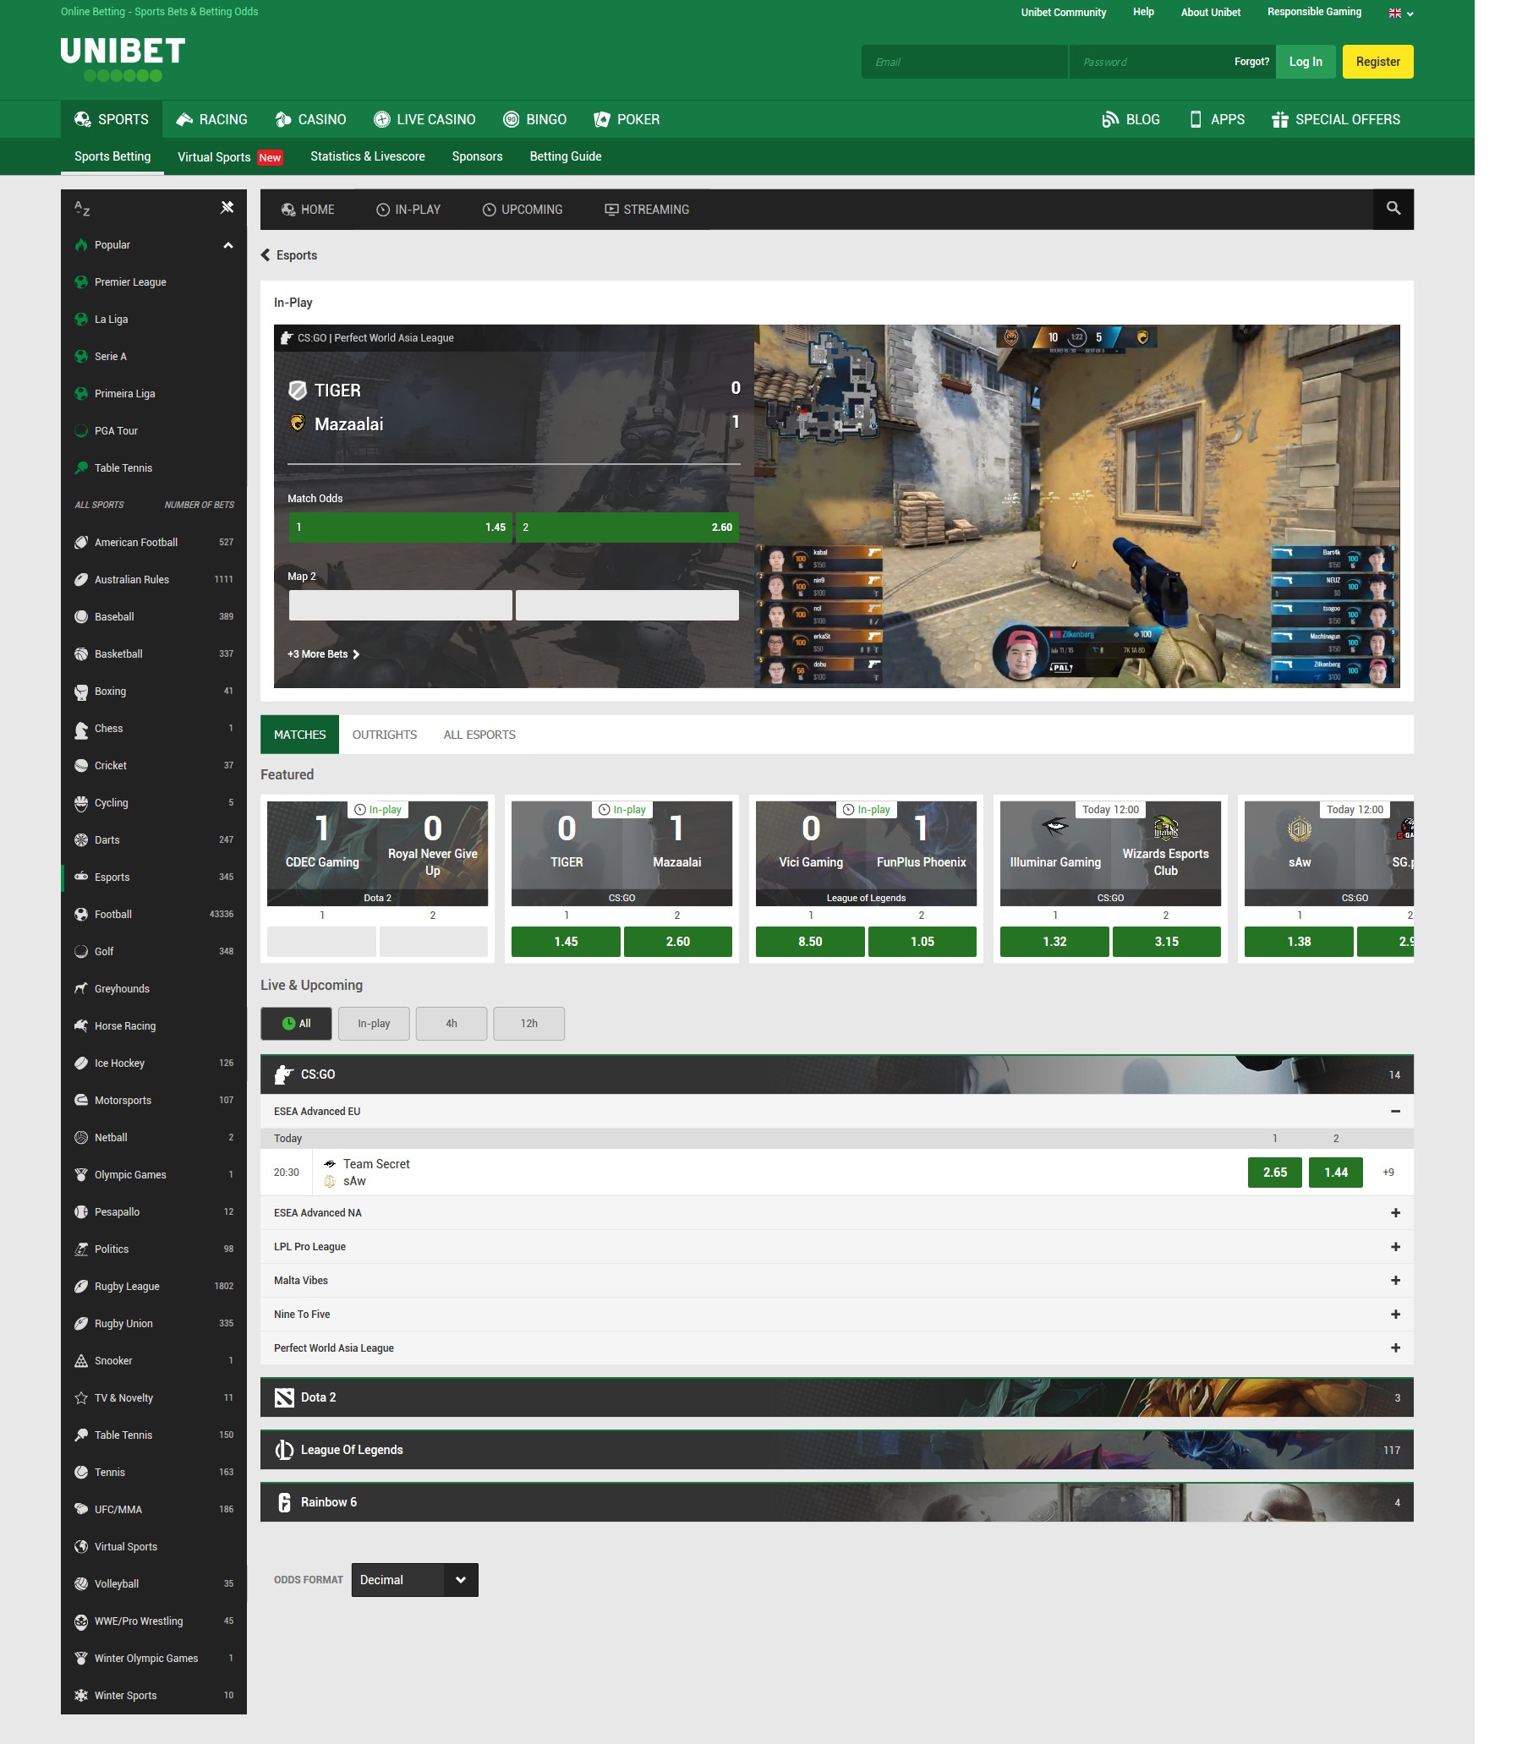This screenshot has height=1744, width=1522.
Task: Click the Basketball icon in sidebar
Action: 80,653
